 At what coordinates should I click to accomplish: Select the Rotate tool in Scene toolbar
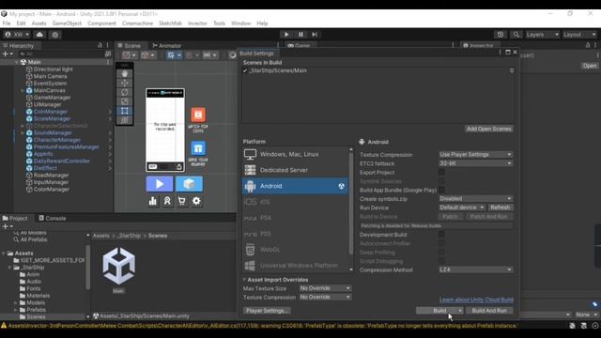125,92
